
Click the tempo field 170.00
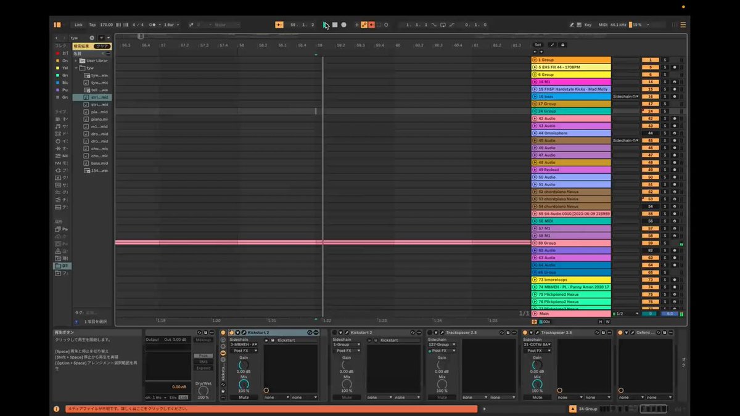coord(107,25)
